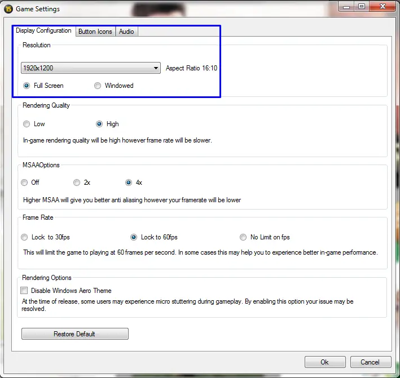This screenshot has width=400, height=378.
Task: Open the Audio tab
Action: pyautogui.click(x=126, y=32)
